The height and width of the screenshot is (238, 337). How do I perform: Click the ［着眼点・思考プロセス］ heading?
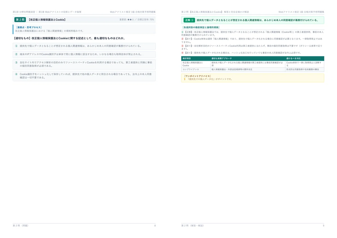click(29, 27)
